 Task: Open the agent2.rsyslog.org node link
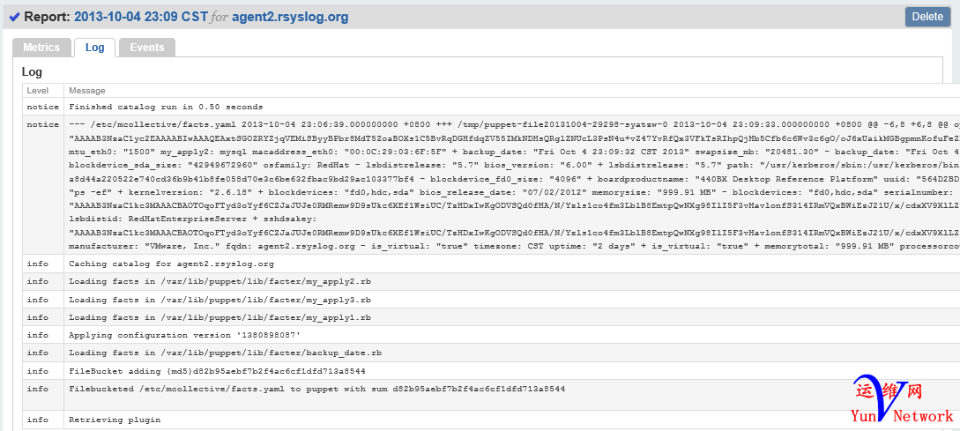coord(290,17)
